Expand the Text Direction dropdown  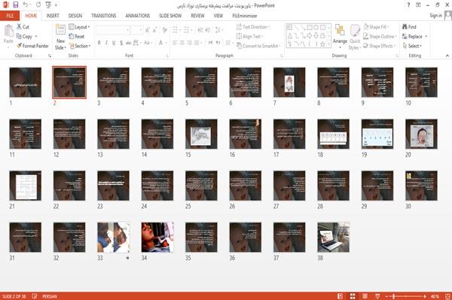[253, 27]
